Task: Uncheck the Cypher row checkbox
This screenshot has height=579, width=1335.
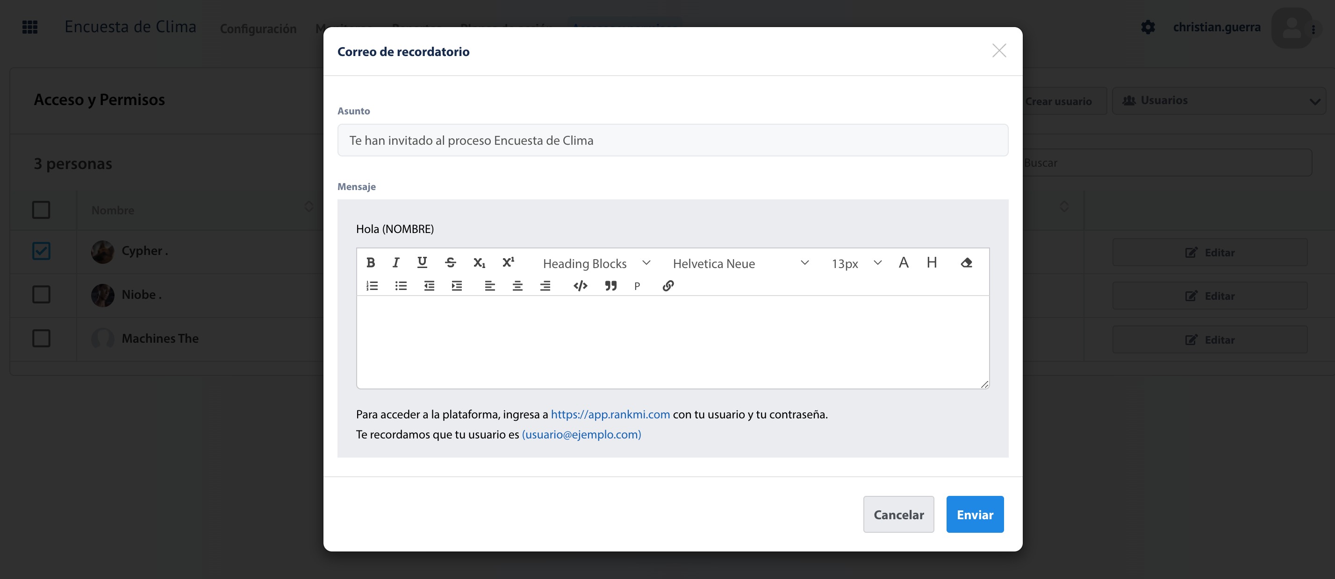Action: click(x=42, y=251)
